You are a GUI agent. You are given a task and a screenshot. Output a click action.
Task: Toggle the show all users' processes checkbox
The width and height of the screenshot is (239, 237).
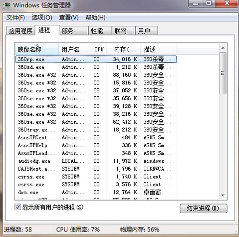17,207
